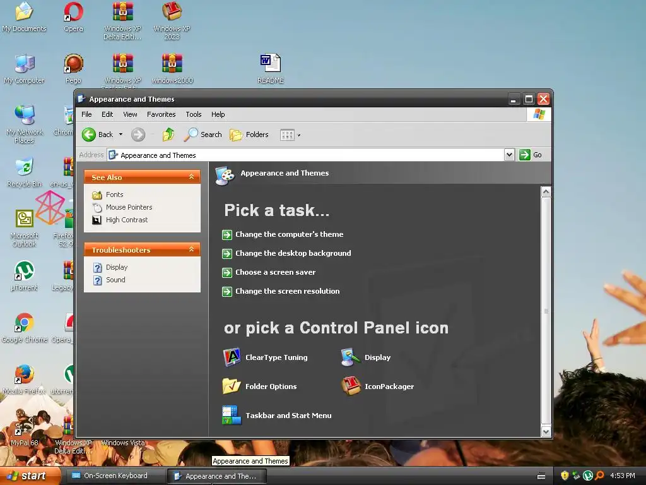The width and height of the screenshot is (646, 485).
Task: Click the µTorrent tray icon
Action: [x=588, y=476]
